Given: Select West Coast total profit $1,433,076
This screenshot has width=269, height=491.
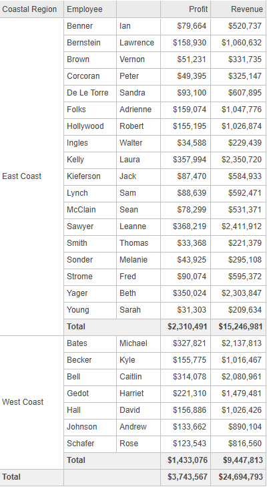Looking at the screenshot, I should pos(186,460).
